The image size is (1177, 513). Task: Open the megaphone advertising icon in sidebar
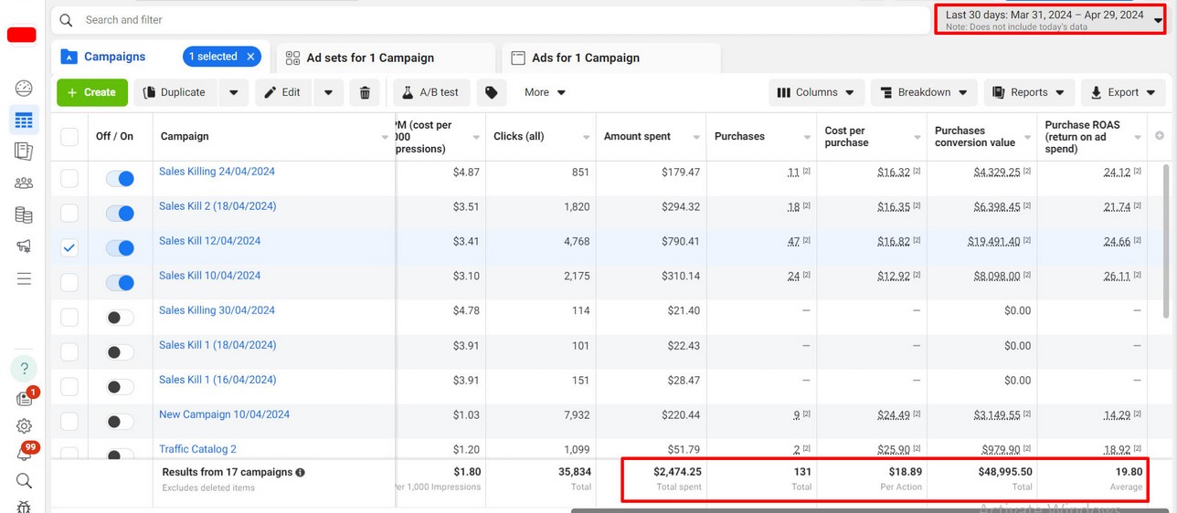pyautogui.click(x=25, y=246)
